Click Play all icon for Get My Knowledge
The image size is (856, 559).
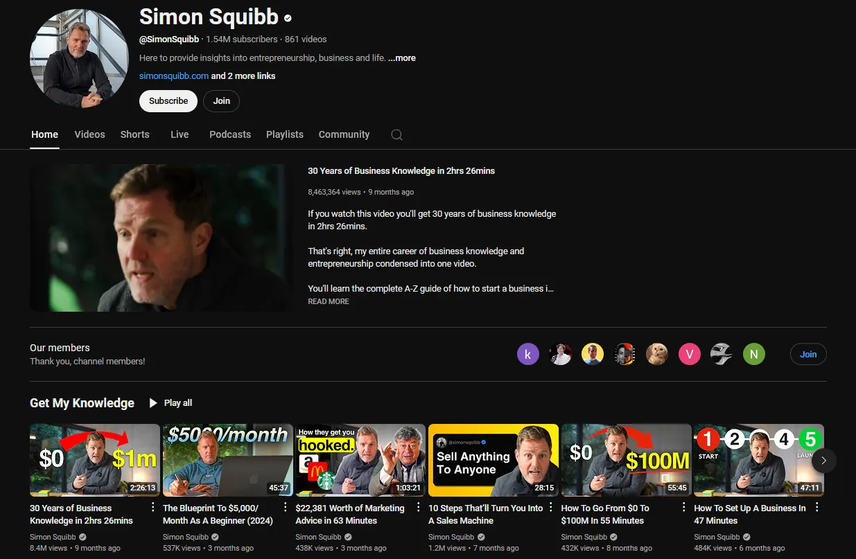coord(153,403)
